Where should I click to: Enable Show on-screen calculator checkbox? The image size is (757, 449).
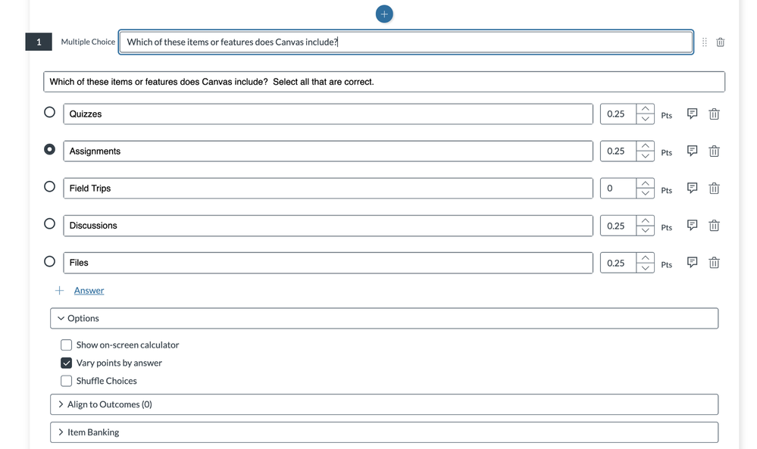click(x=66, y=345)
